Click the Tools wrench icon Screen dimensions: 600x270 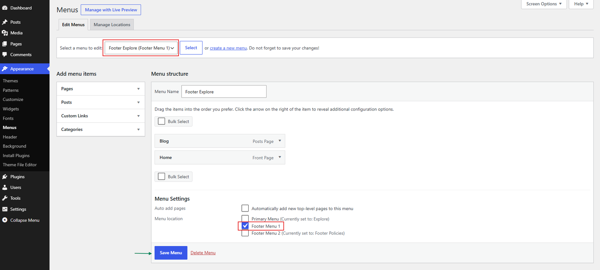coord(5,198)
